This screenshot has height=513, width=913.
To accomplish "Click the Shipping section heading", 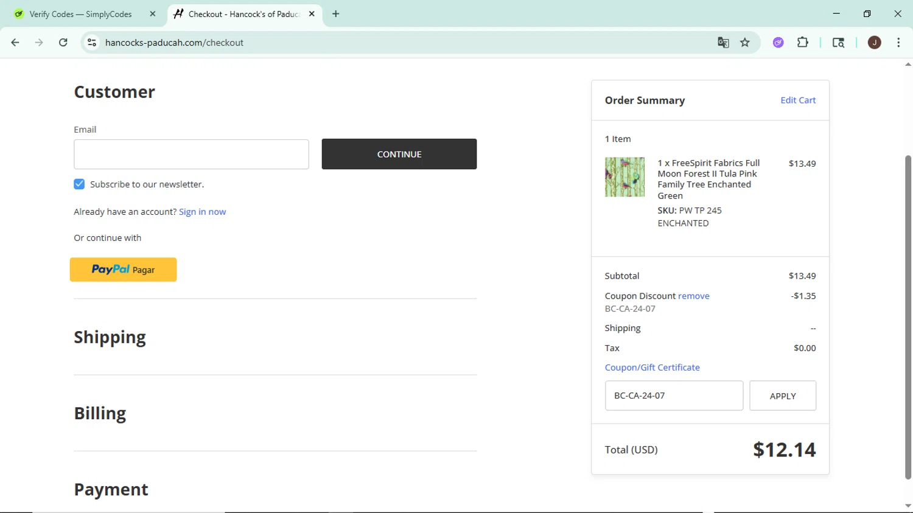I will click(110, 337).
